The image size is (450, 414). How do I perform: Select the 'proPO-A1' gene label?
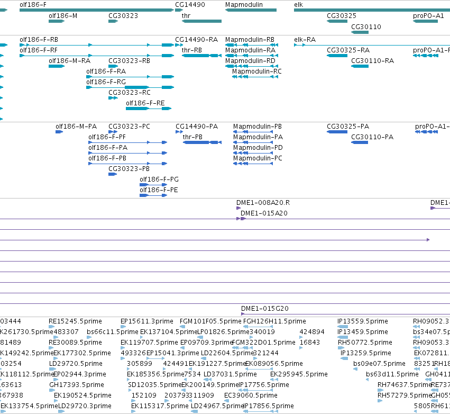pos(428,16)
